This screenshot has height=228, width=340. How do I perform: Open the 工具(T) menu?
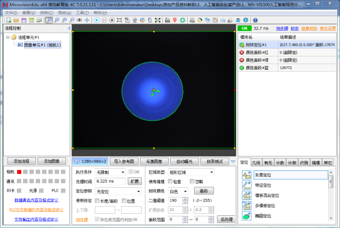coord(82,13)
